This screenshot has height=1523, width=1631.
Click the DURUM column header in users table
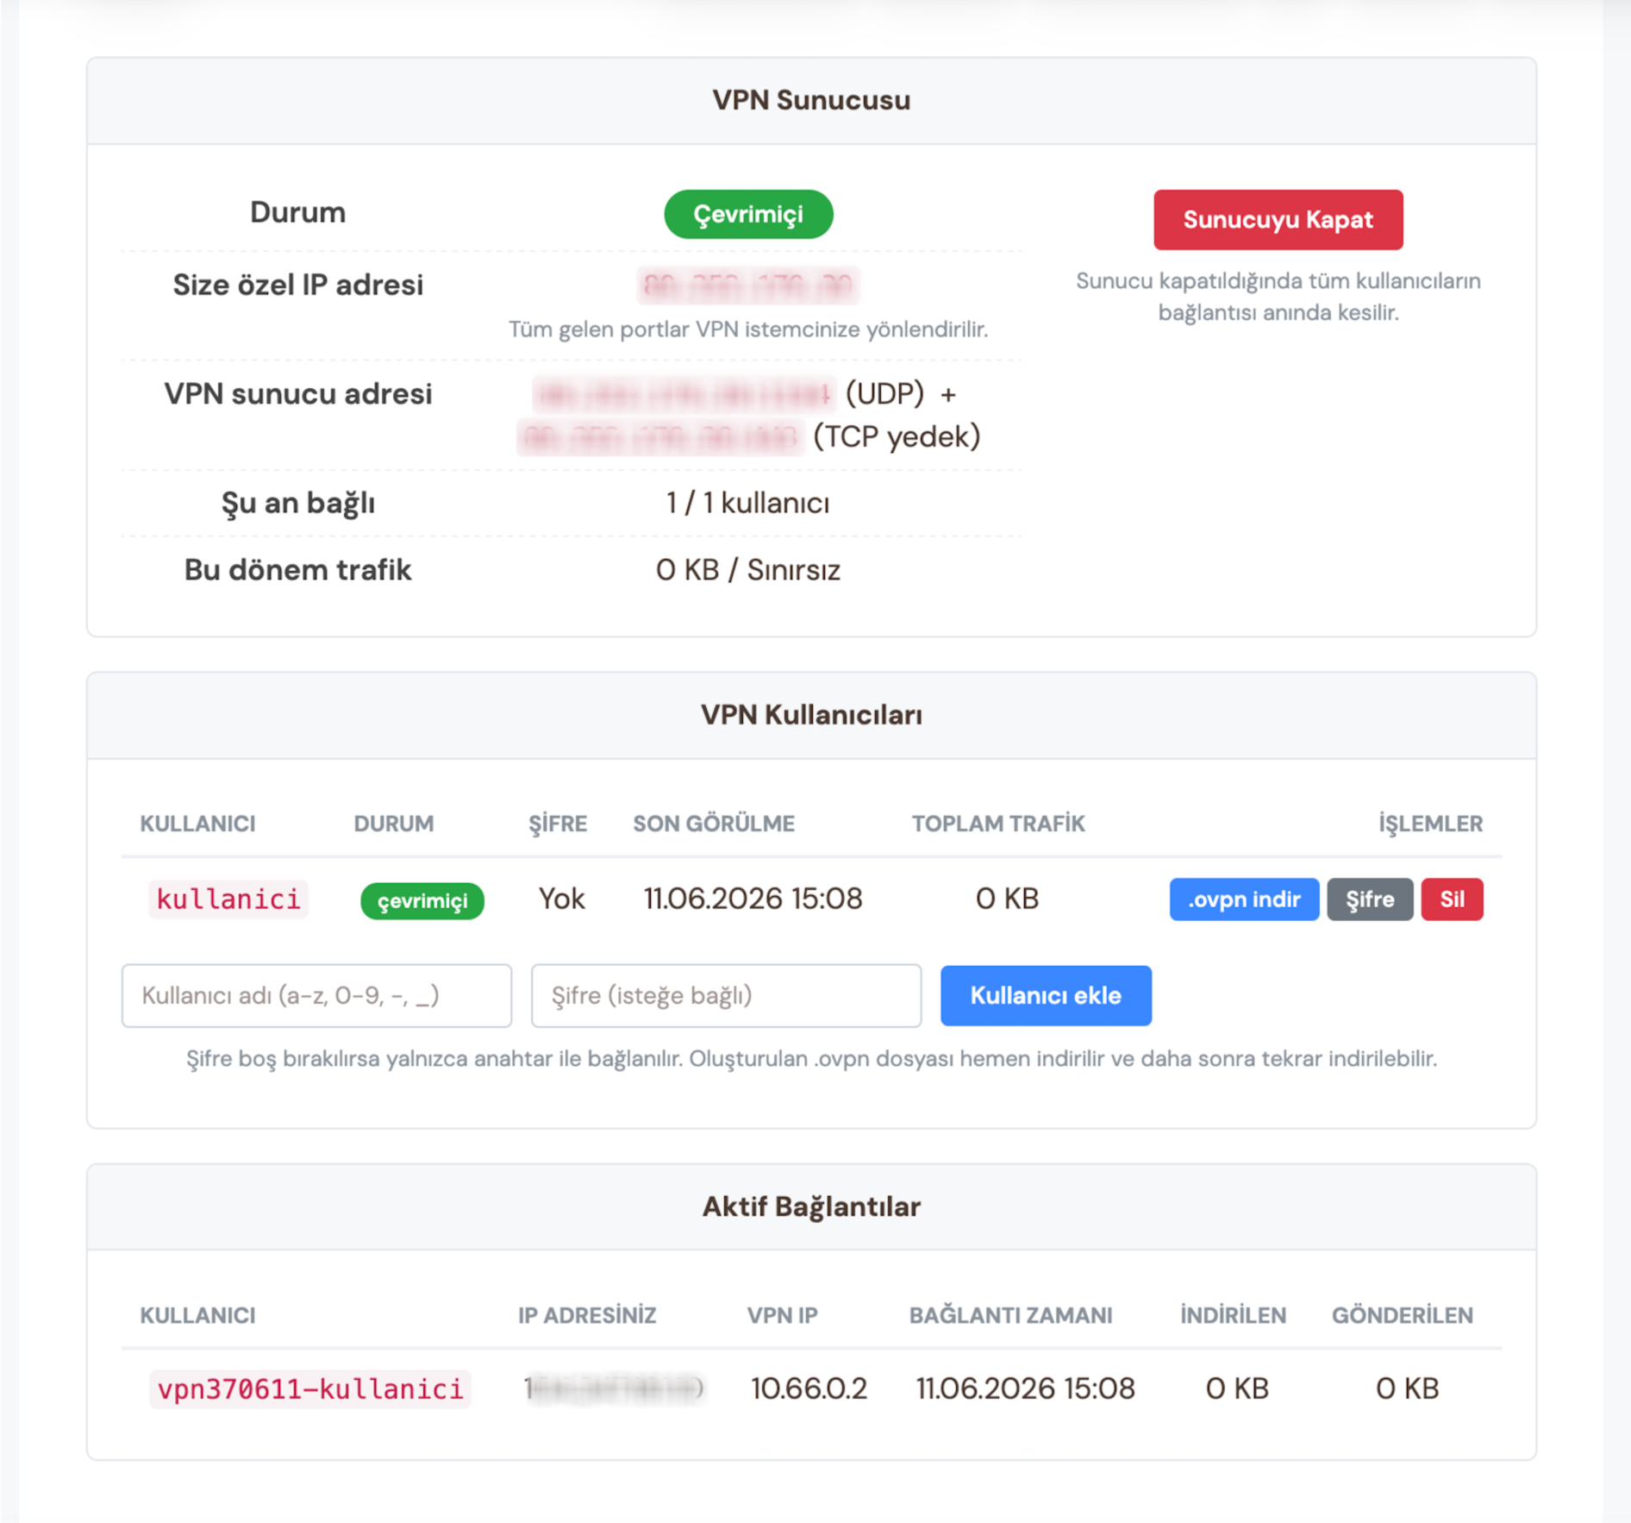[394, 824]
